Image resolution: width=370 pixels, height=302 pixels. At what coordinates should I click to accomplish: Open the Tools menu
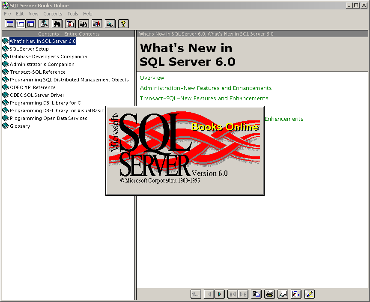coord(72,13)
